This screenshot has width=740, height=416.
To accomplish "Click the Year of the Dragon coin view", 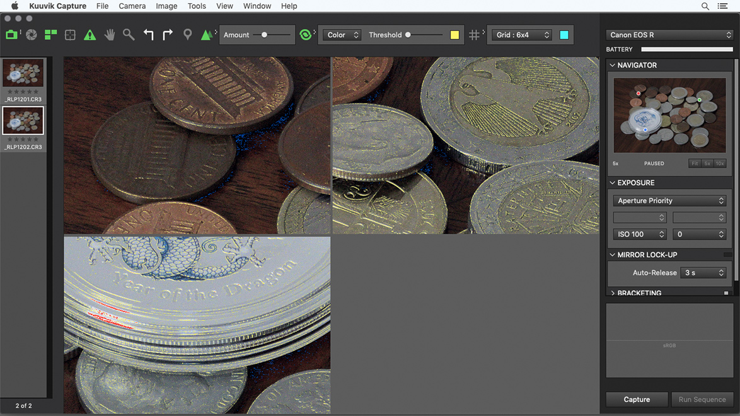I will tap(197, 325).
